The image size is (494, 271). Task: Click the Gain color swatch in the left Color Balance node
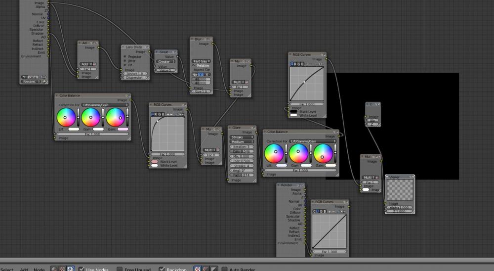point(123,129)
